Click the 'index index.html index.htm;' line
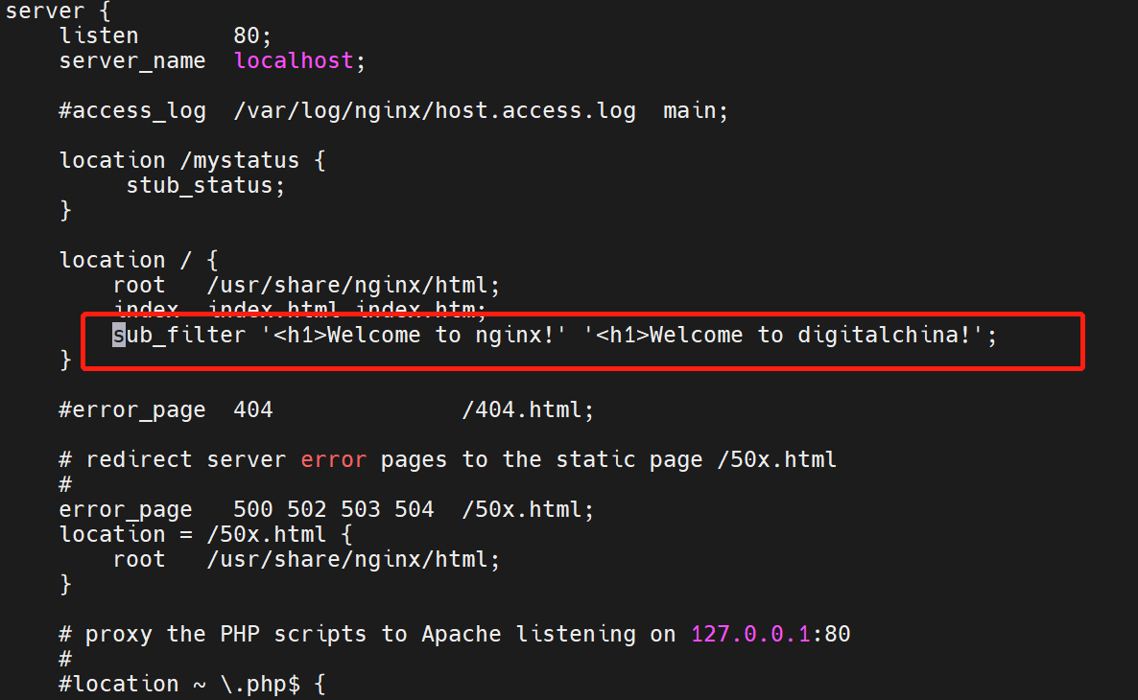This screenshot has height=700, width=1138. point(299,309)
